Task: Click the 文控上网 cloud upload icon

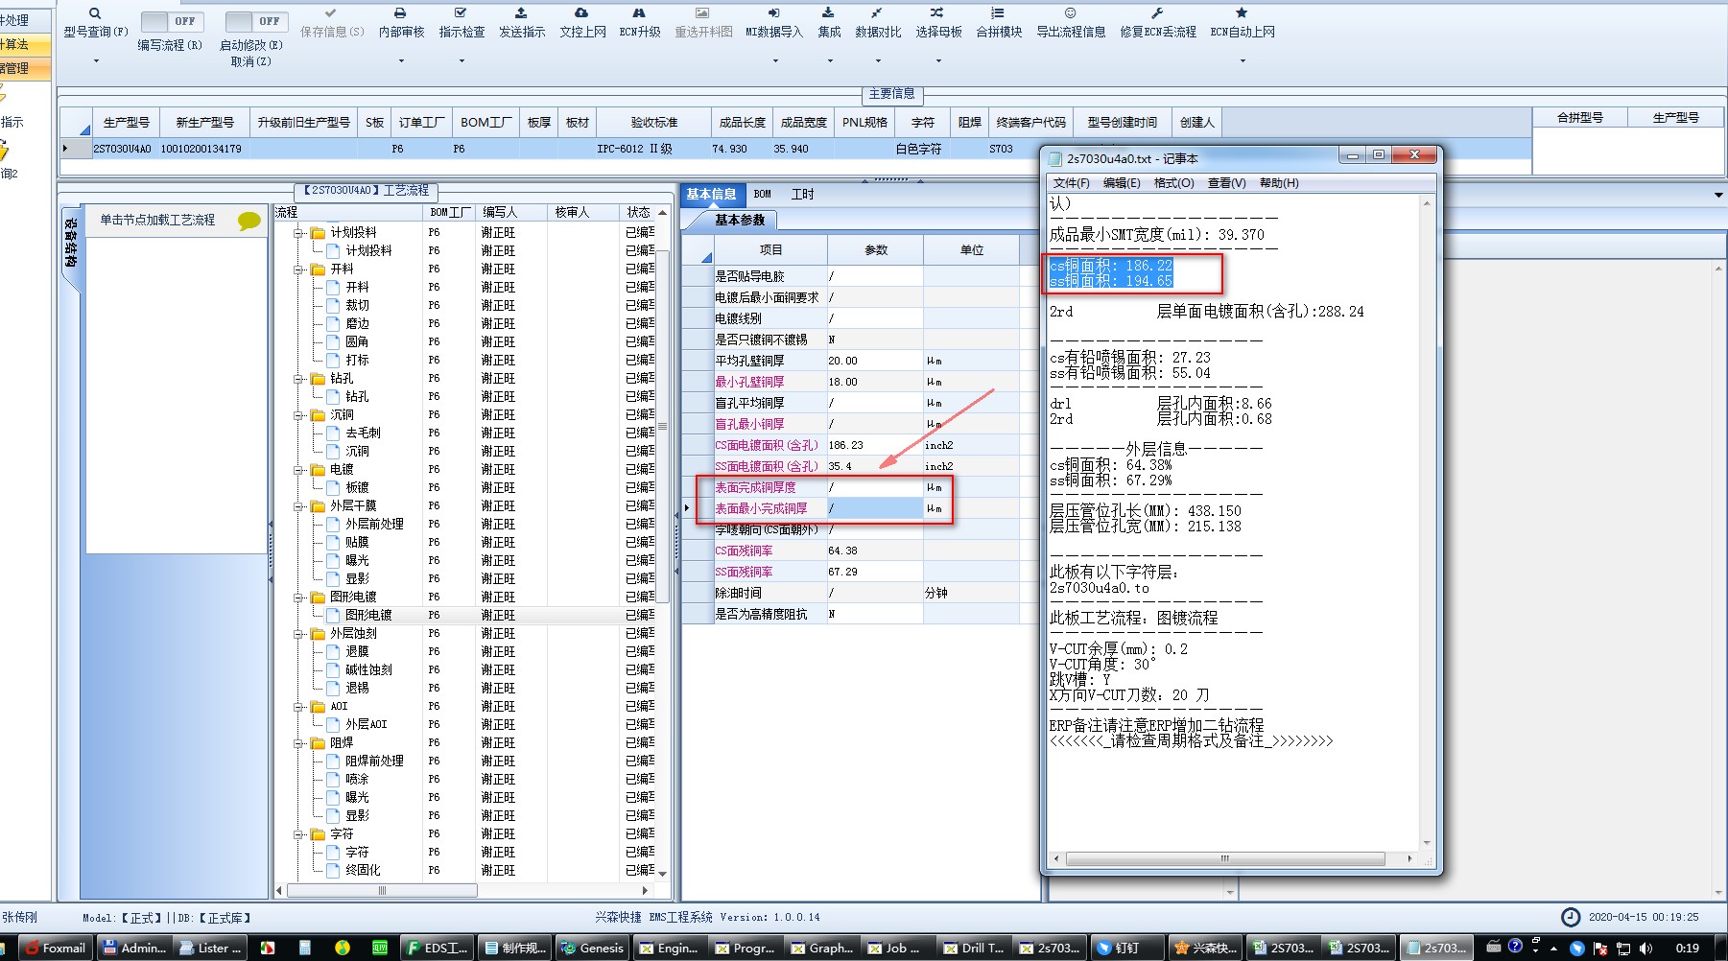Action: click(x=581, y=13)
